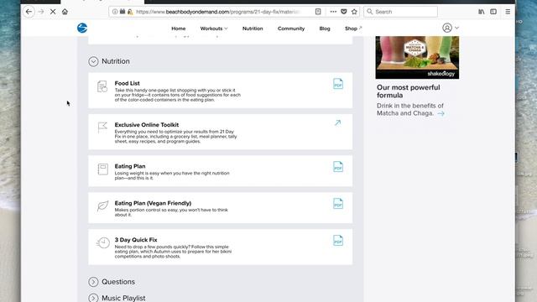Download the 3 Day Quick Fix PDF

click(337, 241)
